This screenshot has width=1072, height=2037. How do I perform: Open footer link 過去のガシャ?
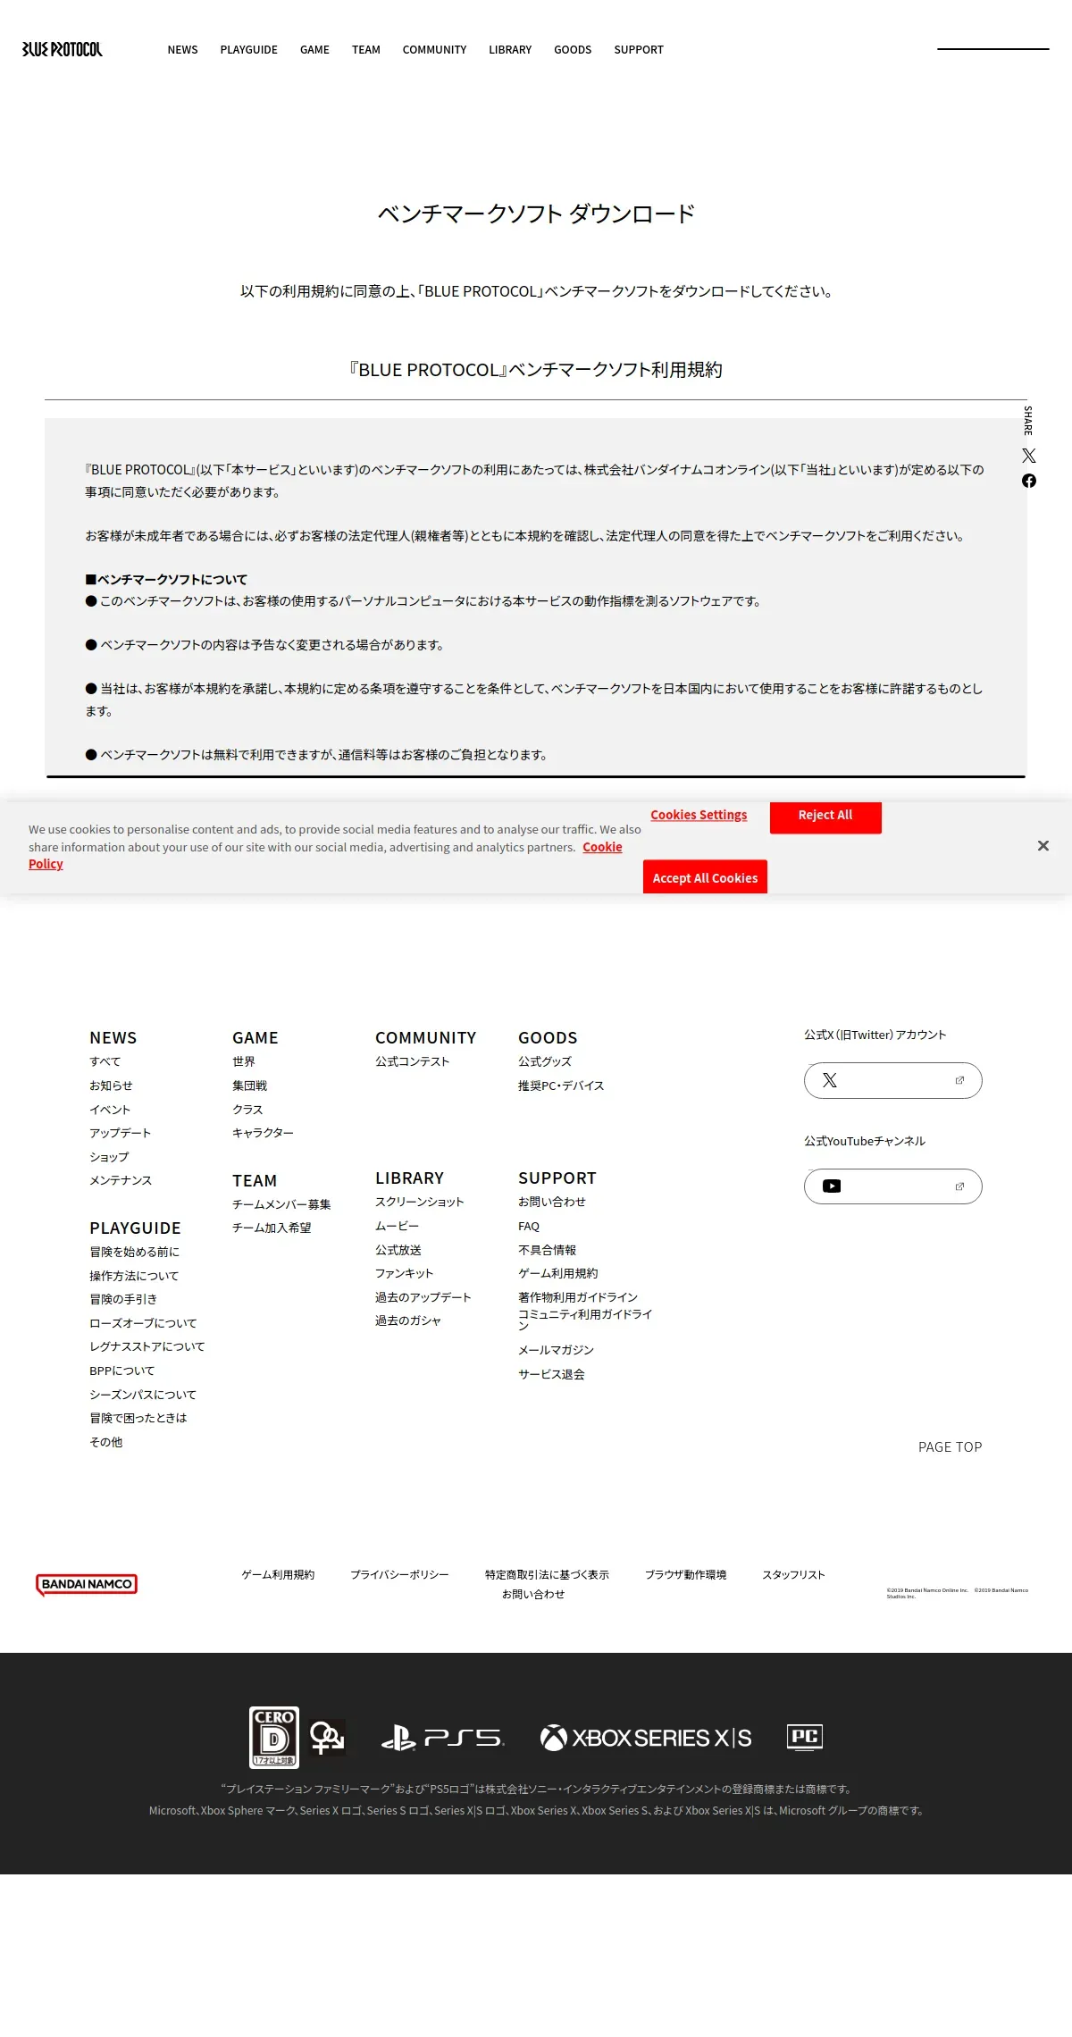[x=408, y=1320]
